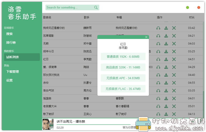The height and width of the screenshot is (132, 206).
Task: Download the song 爱，很简单
Action: [x=166, y=67]
